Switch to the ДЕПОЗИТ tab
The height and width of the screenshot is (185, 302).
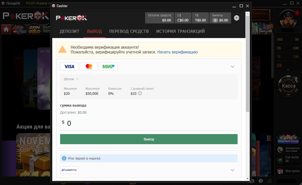click(69, 31)
